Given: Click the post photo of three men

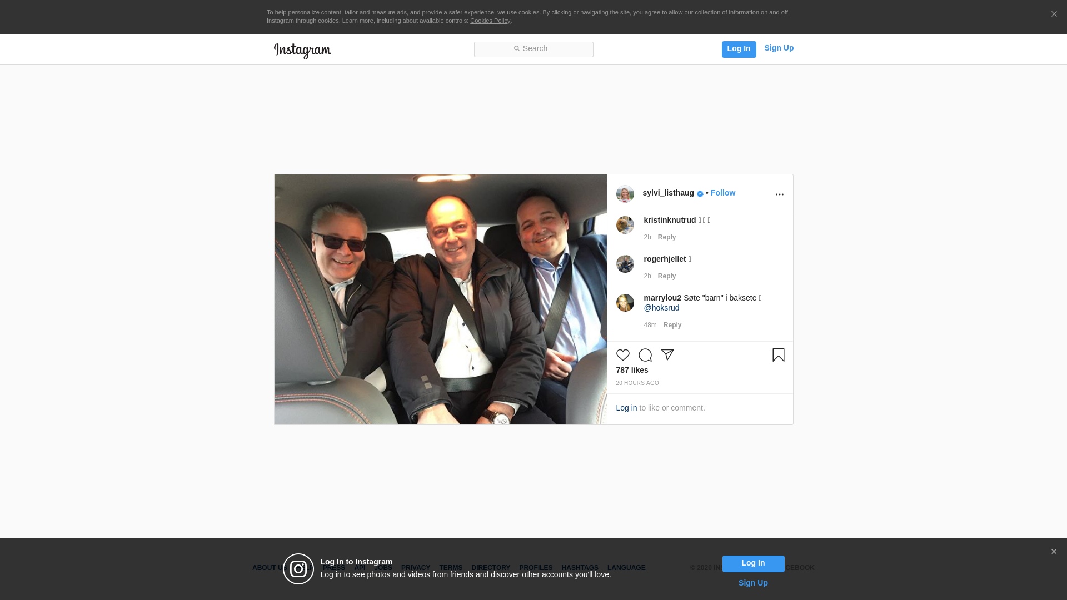Looking at the screenshot, I should tap(440, 299).
